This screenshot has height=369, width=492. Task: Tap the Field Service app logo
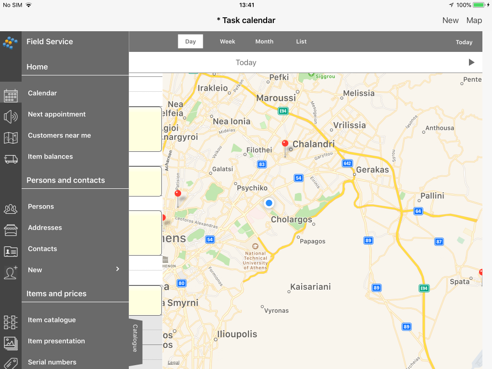click(x=11, y=42)
